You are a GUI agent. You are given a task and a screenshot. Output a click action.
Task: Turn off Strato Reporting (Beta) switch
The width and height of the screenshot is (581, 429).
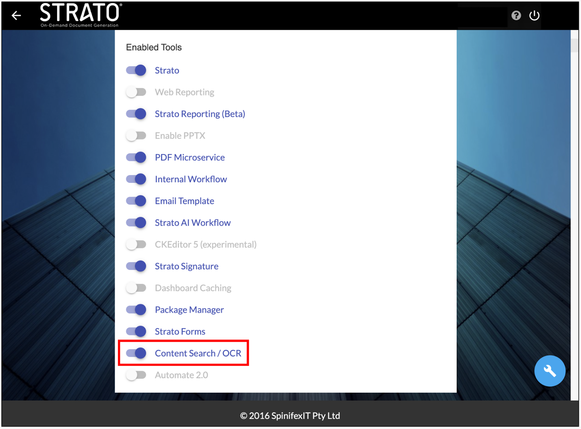click(136, 114)
